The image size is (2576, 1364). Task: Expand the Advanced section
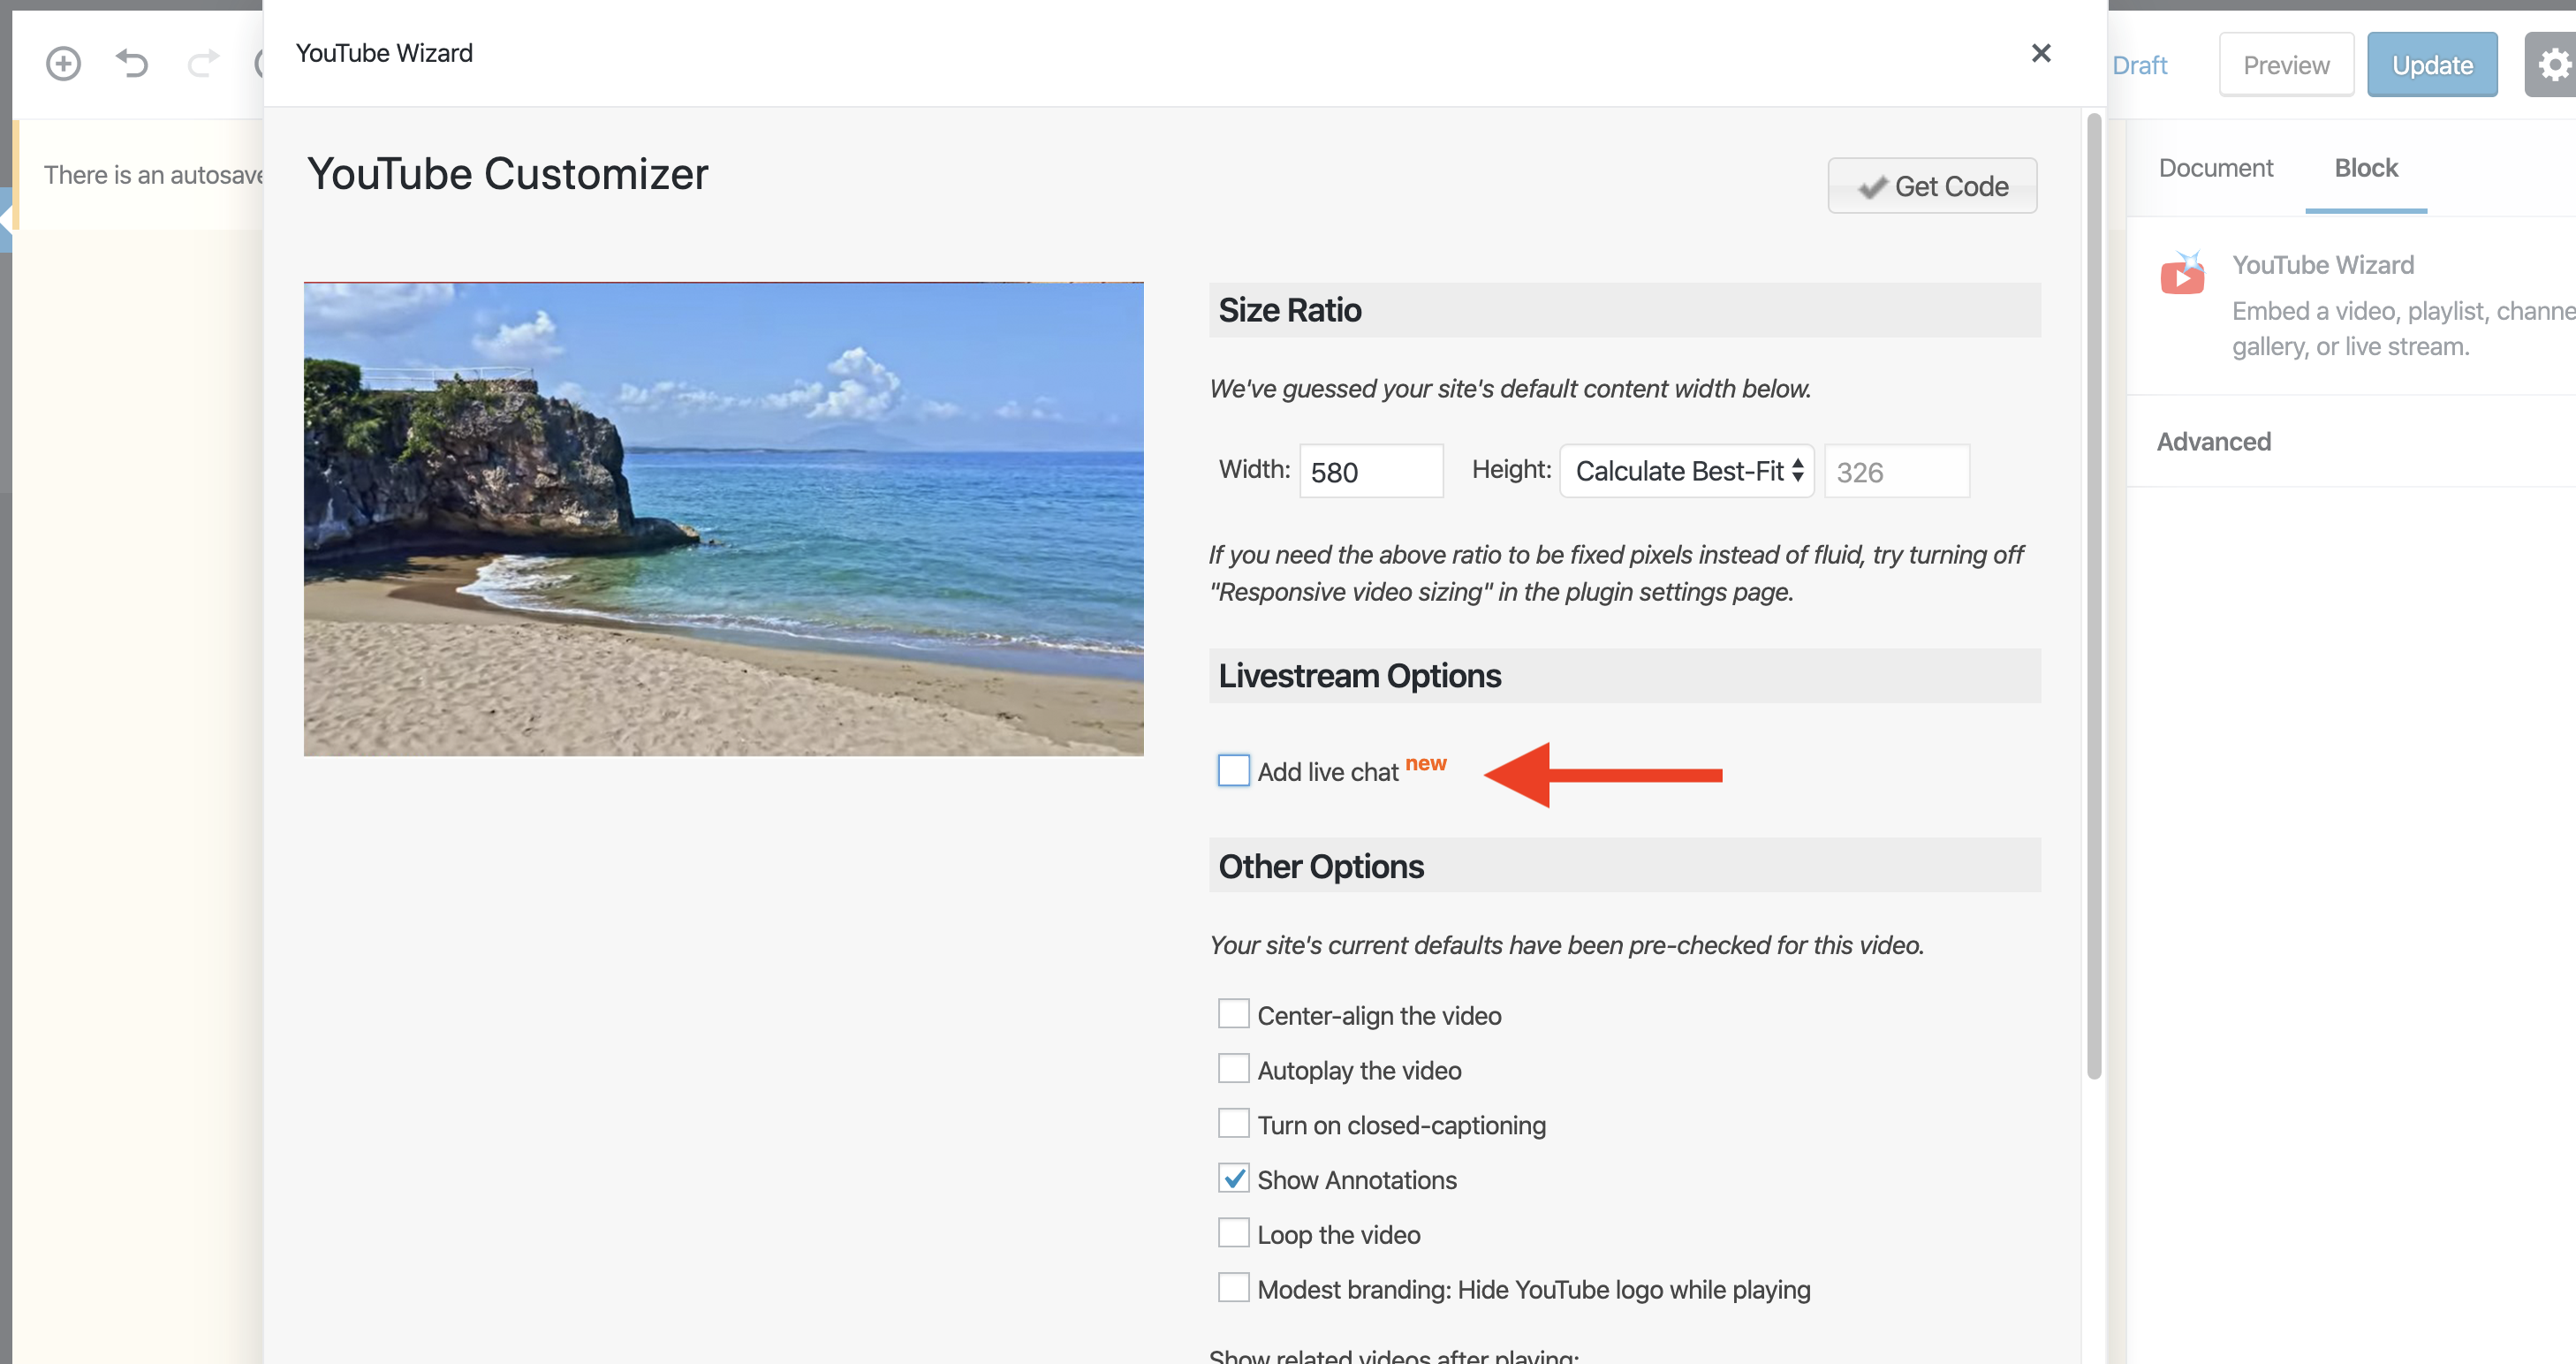tap(2213, 441)
